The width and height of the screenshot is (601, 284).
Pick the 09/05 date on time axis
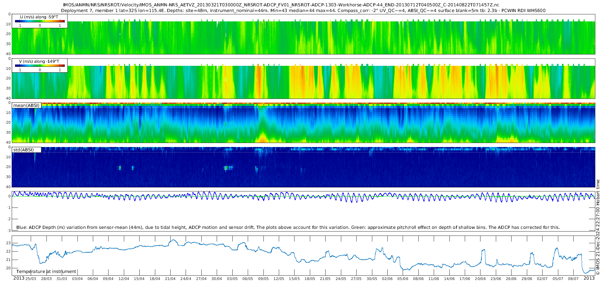[263, 279]
